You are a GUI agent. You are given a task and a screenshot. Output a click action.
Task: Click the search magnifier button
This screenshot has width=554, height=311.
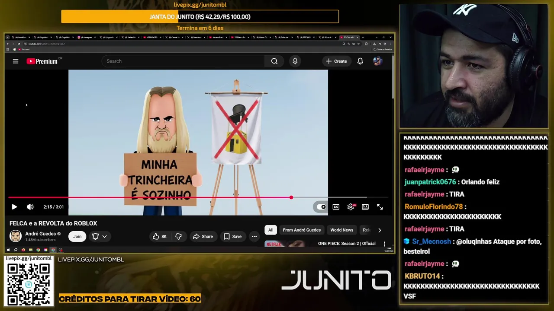tap(274, 61)
